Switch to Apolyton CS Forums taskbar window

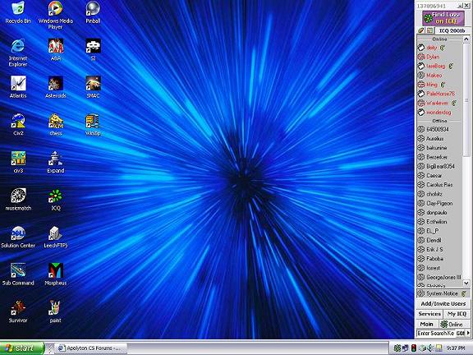point(91,348)
